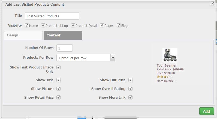Click the star rating under Tour Beemer
Image resolution: width=217 pixels, height=119 pixels.
point(165,77)
